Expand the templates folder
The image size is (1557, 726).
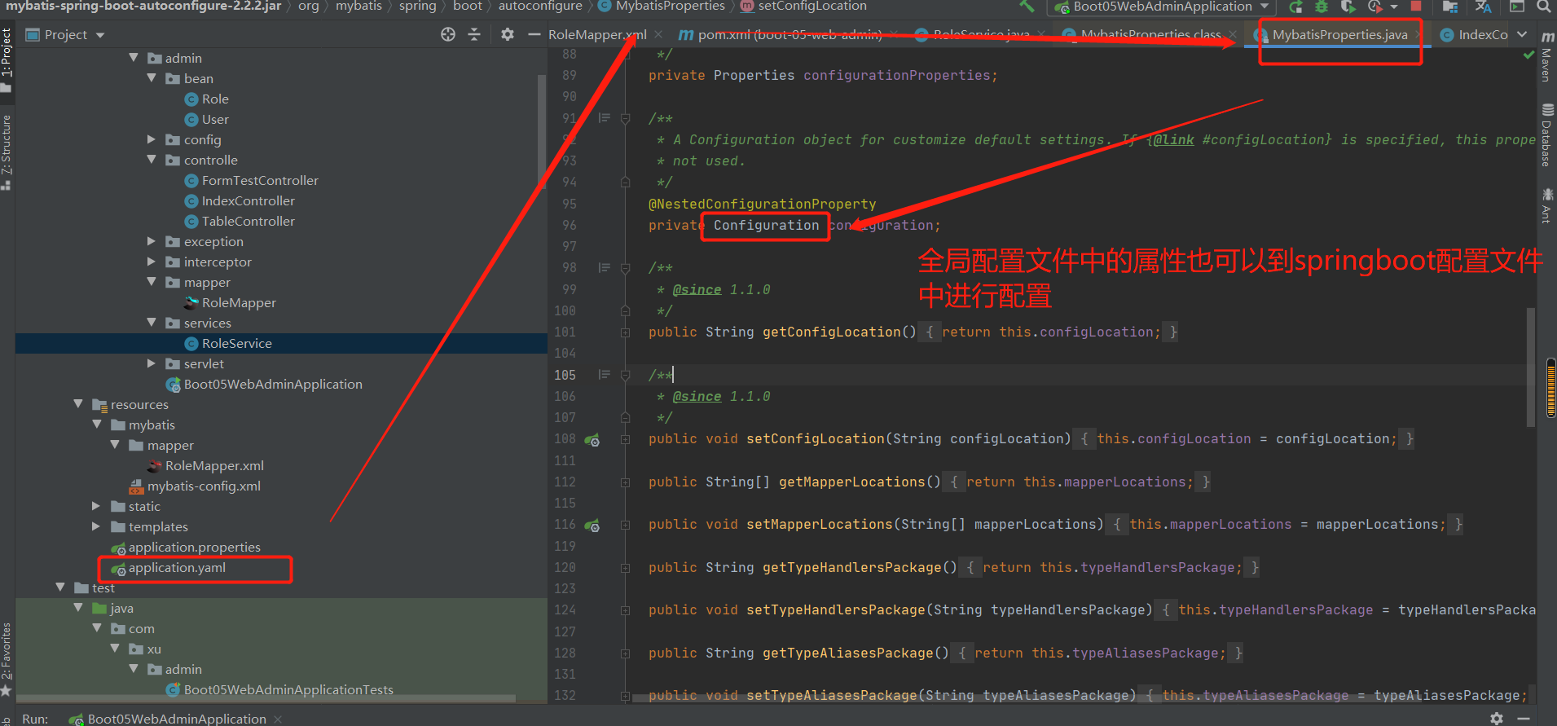point(96,526)
